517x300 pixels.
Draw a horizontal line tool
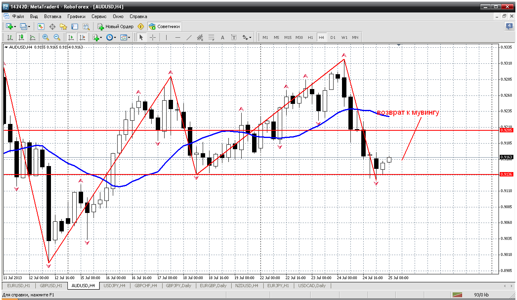point(178,37)
